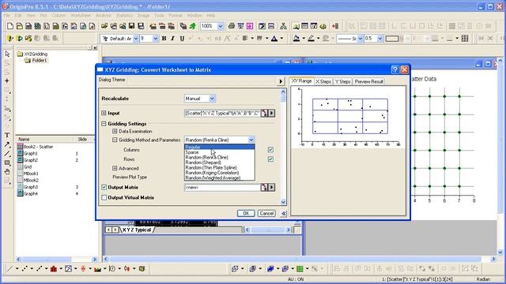Select the Pan hand tool

[x=7, y=172]
